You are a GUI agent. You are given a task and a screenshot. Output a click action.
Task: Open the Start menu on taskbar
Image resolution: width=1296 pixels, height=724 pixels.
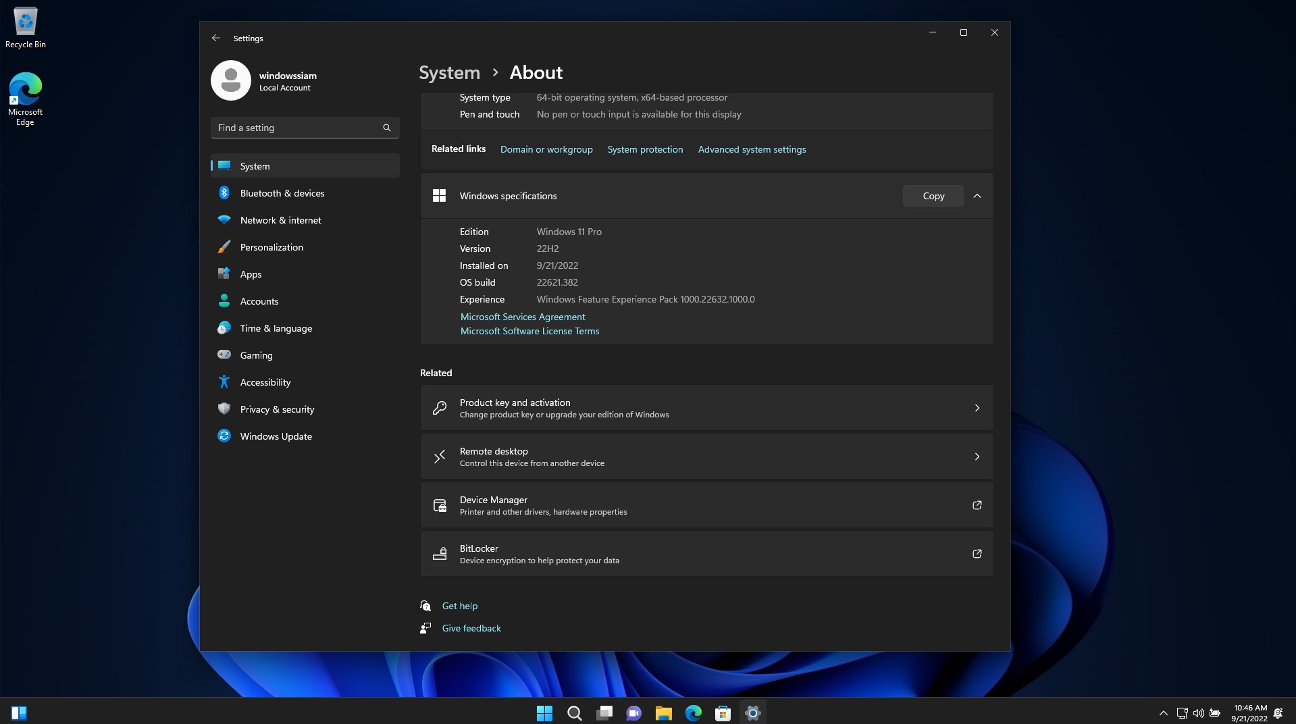[x=544, y=713]
